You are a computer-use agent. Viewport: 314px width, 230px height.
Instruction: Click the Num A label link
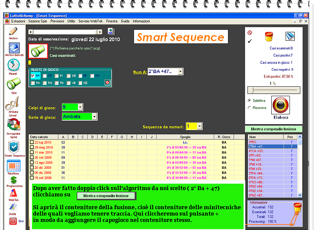(140, 72)
